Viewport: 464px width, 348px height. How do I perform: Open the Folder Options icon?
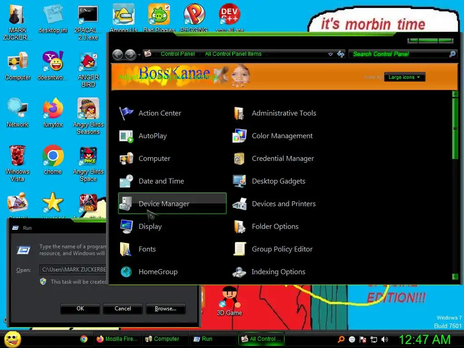(x=239, y=227)
